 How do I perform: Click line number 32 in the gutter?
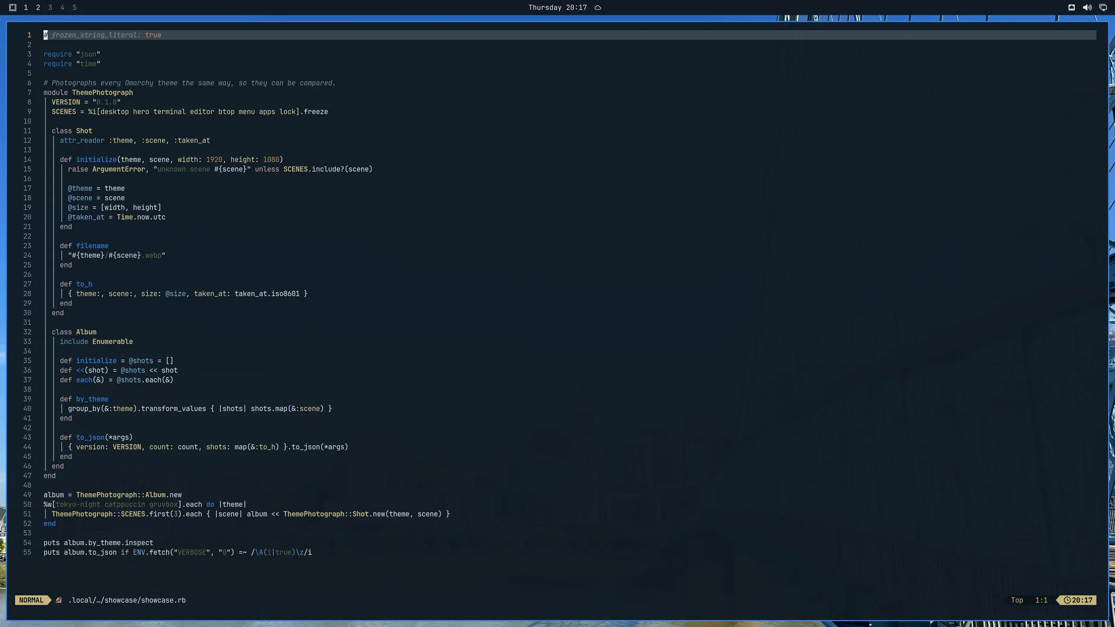27,332
